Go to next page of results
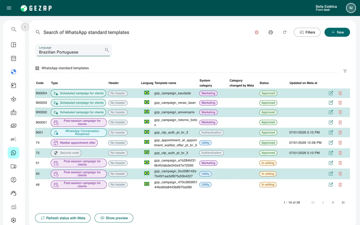Viewport: 360px width, 225px height. click(x=333, y=202)
